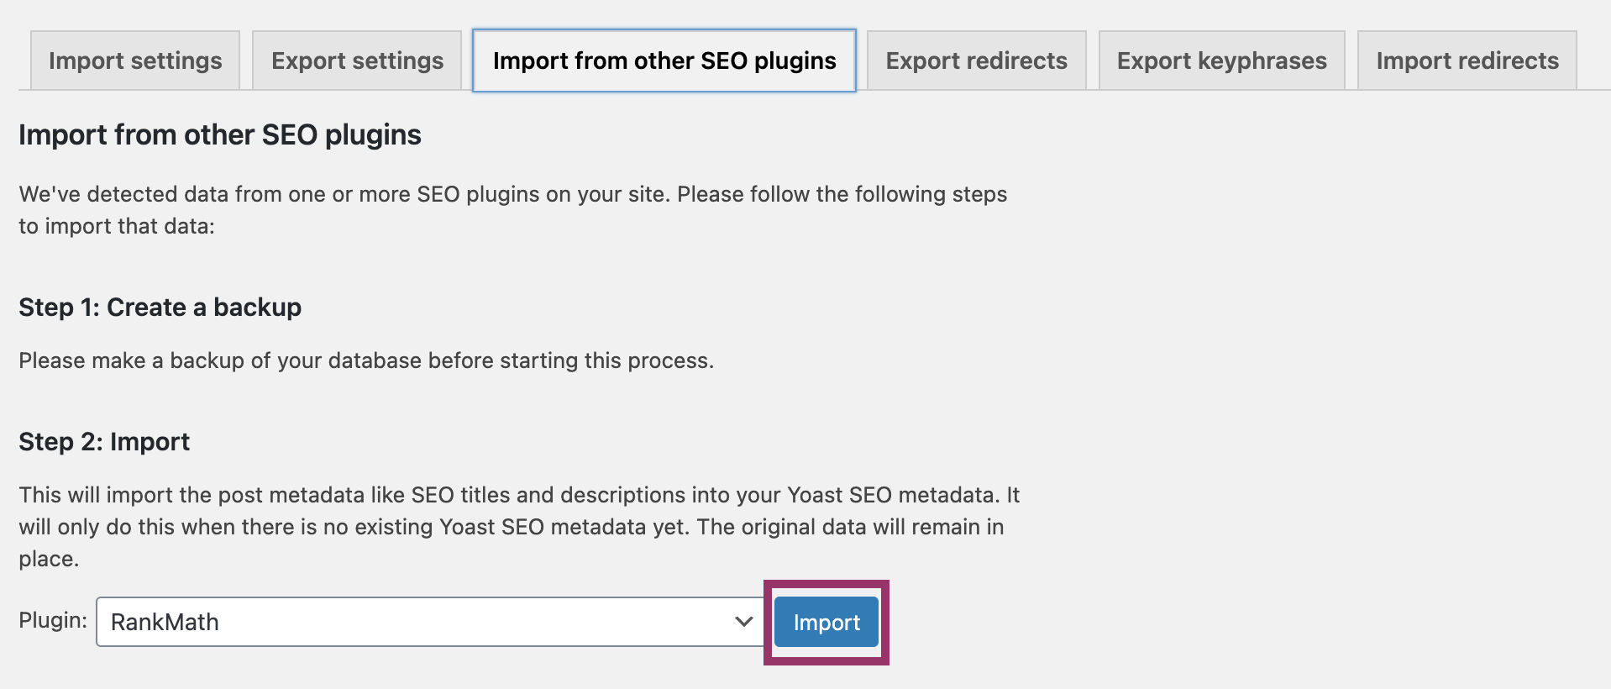
Task: Click the "This will import the post metadata" line
Action: click(x=519, y=495)
